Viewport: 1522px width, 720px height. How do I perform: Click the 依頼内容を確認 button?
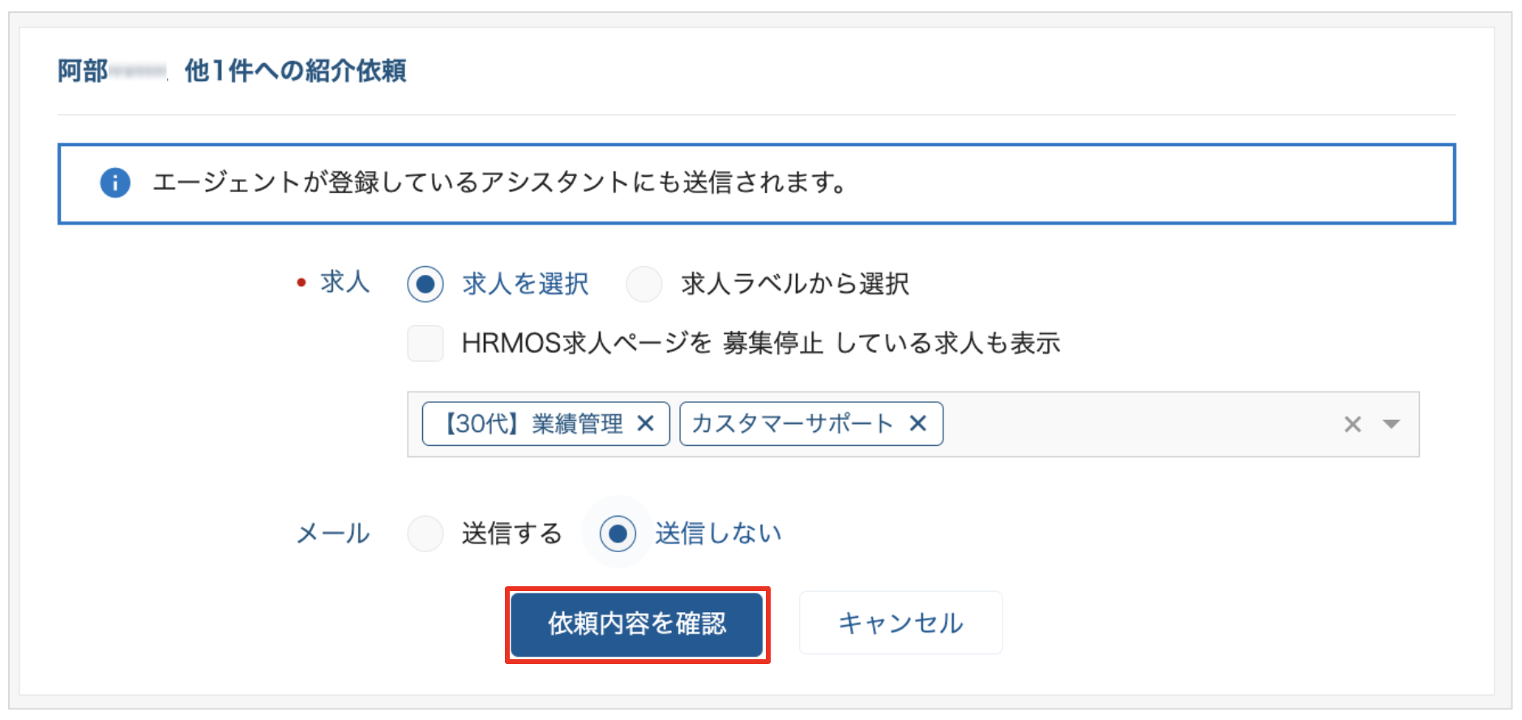click(x=637, y=624)
